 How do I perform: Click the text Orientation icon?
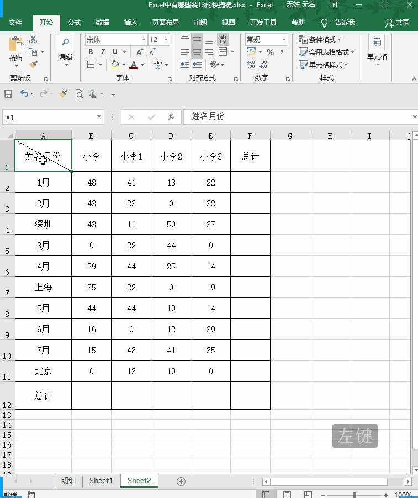click(x=214, y=65)
